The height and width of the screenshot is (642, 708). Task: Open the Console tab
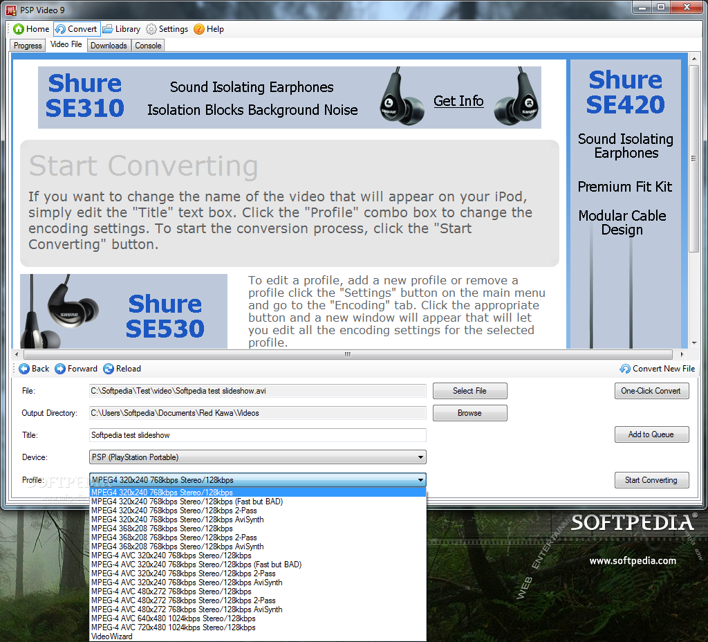point(148,46)
